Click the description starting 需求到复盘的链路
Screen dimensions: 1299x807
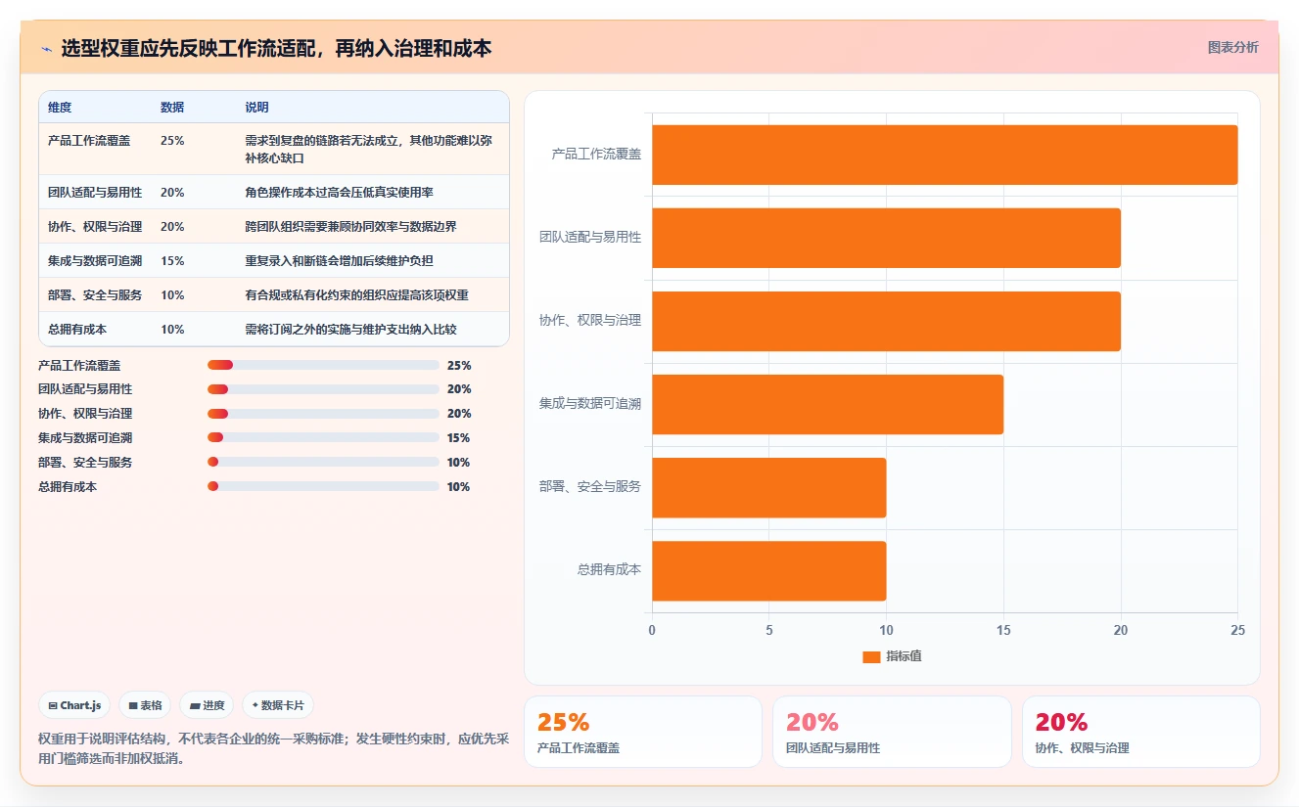(x=368, y=149)
